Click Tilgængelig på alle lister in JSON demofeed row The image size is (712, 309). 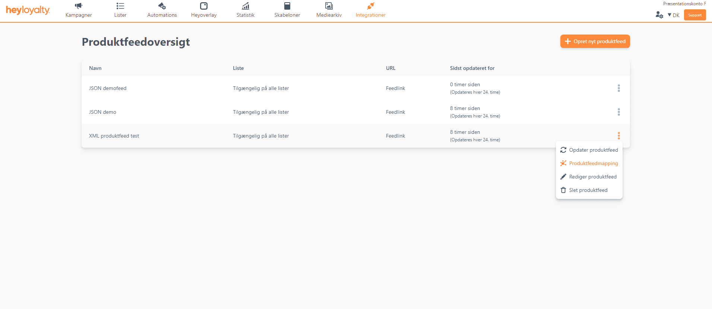[261, 88]
